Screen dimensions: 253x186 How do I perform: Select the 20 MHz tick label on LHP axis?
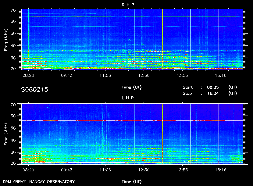pyautogui.click(x=13, y=163)
